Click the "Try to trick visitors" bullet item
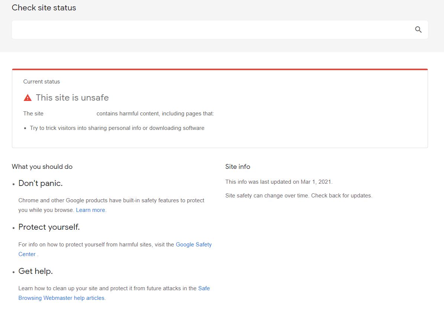 click(x=117, y=128)
